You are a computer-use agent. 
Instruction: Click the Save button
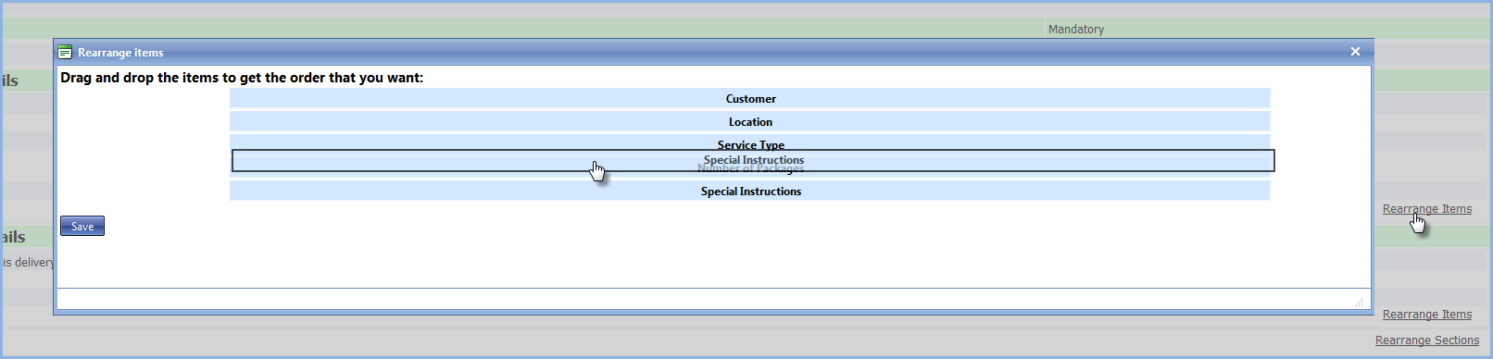click(82, 226)
